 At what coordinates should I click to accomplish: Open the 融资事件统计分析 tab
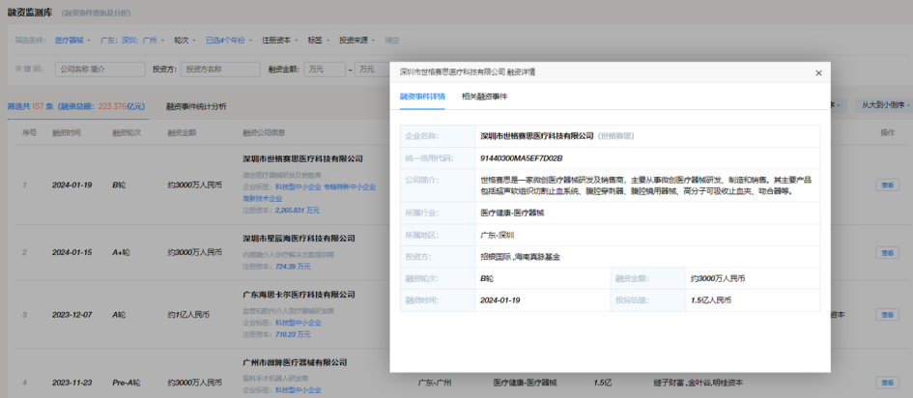(196, 106)
